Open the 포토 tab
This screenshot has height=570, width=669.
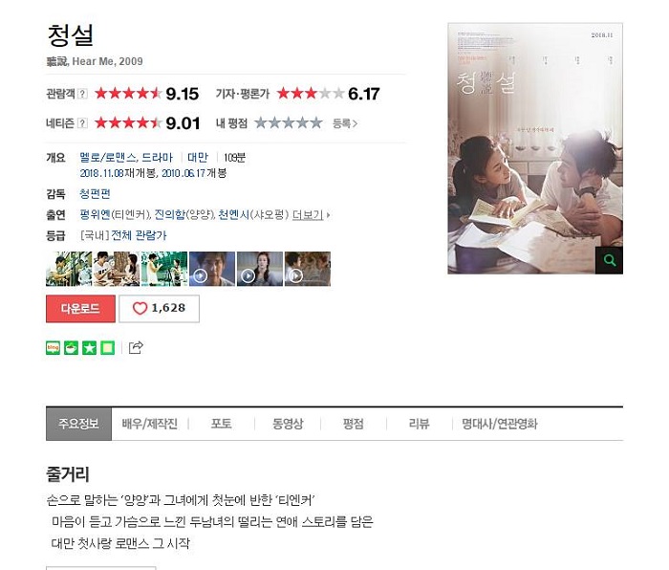(222, 424)
